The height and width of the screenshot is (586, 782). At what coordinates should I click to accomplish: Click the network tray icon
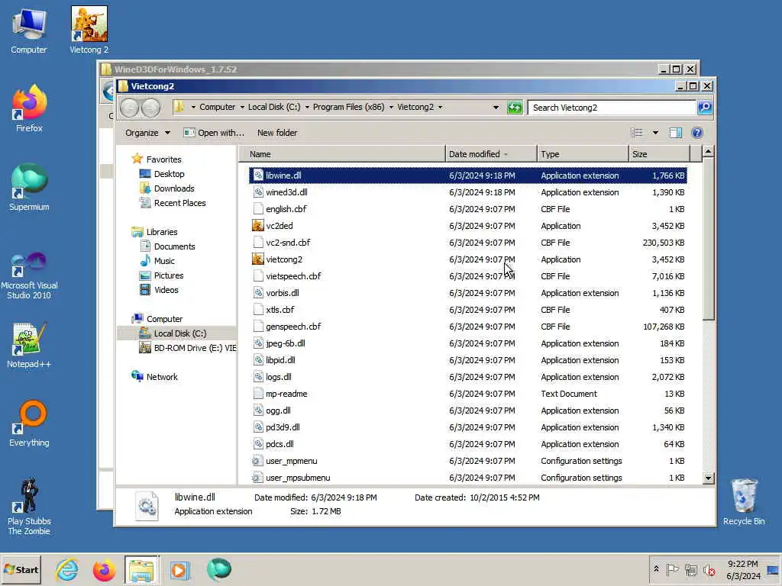coord(690,569)
